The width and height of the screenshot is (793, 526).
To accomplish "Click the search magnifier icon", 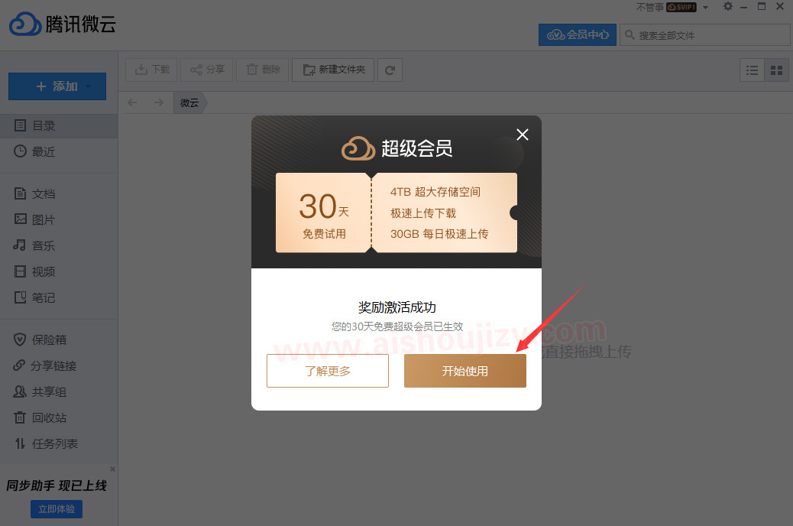I will click(630, 34).
